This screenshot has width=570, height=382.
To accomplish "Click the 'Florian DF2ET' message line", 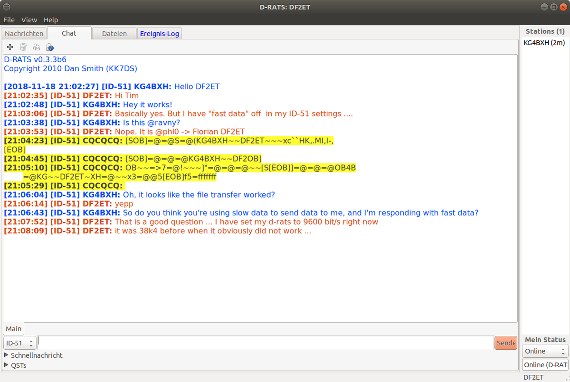I will pyautogui.click(x=124, y=132).
